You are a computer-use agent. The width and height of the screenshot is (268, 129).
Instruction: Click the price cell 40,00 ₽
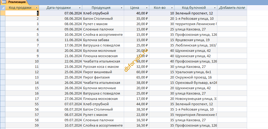coord(137,13)
